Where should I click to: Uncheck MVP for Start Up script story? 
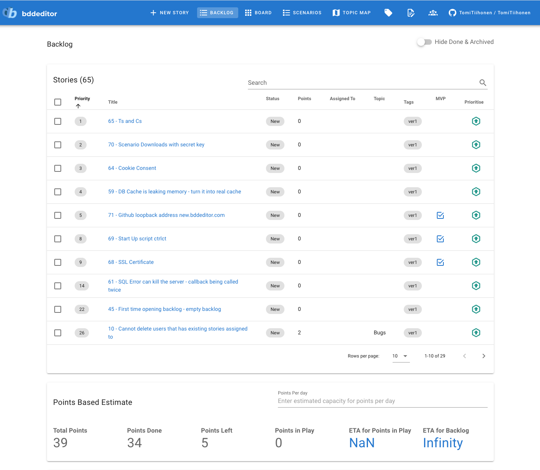click(440, 239)
